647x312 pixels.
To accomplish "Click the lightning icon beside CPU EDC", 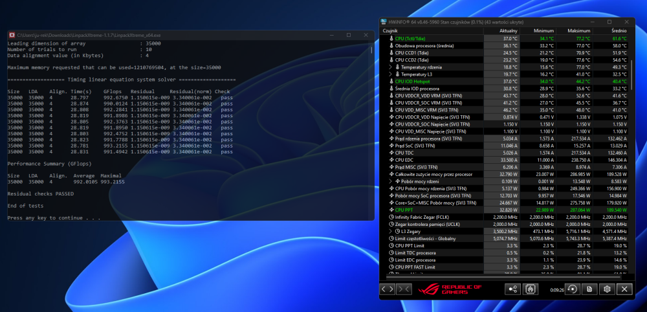I will [x=391, y=160].
